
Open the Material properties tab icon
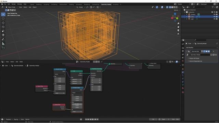click(183, 88)
